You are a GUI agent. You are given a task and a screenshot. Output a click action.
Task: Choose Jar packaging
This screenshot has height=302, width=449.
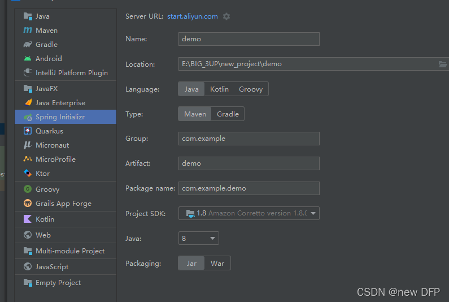tap(191, 264)
